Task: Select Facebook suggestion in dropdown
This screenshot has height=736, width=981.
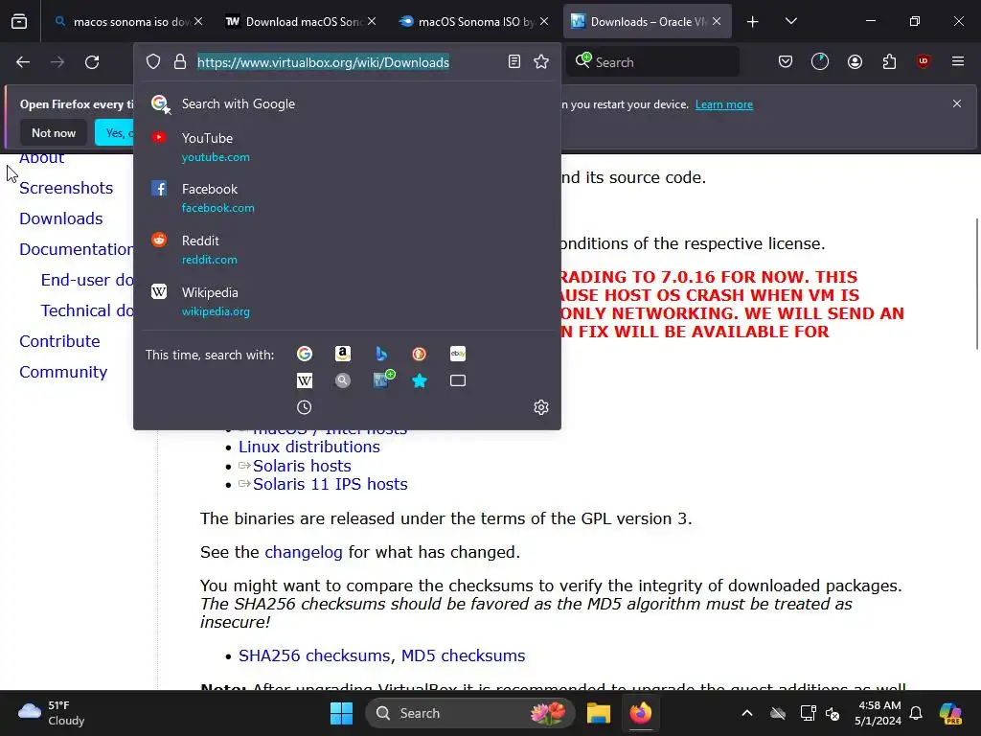Action: click(x=347, y=197)
